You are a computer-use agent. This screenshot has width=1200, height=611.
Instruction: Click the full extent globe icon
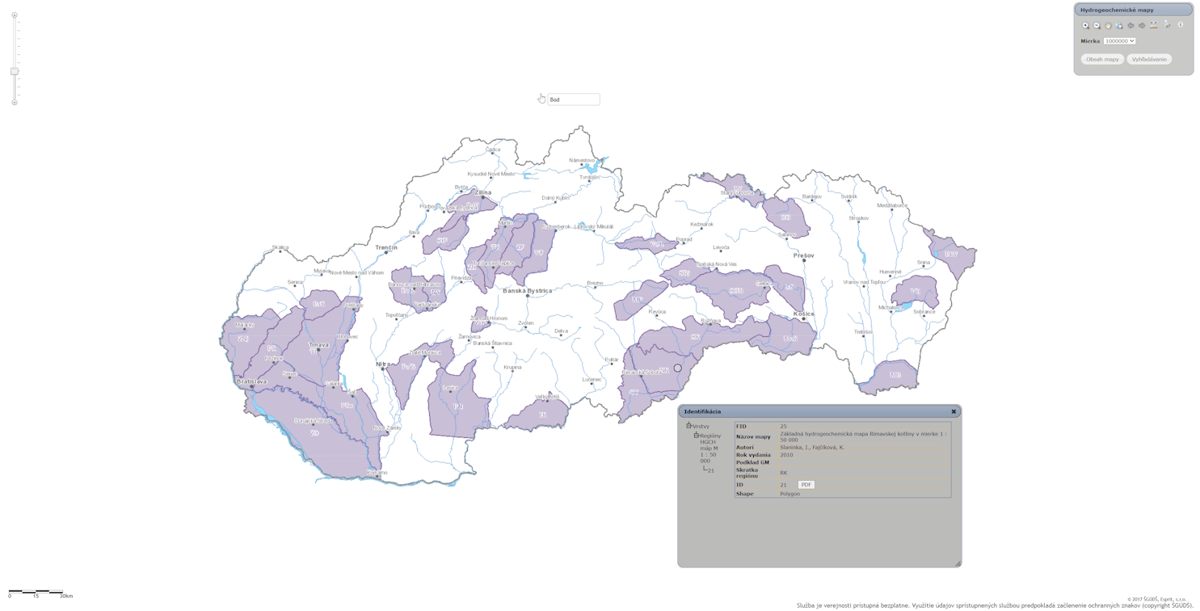pyautogui.click(x=1119, y=25)
